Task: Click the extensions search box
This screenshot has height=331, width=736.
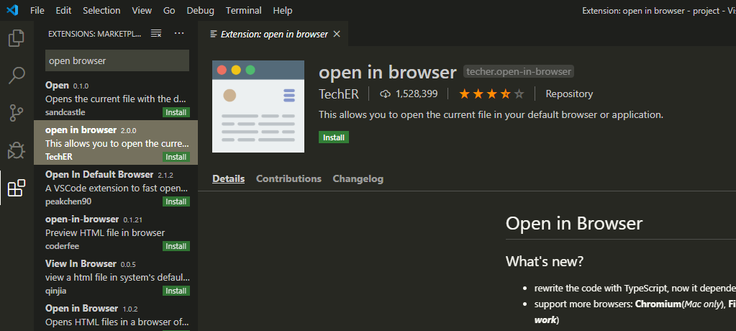Action: [117, 60]
